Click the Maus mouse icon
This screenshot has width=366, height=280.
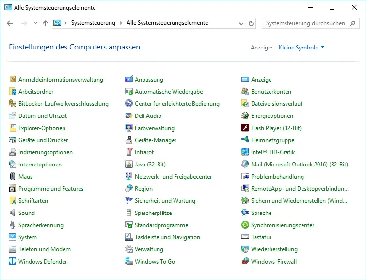(x=13, y=177)
